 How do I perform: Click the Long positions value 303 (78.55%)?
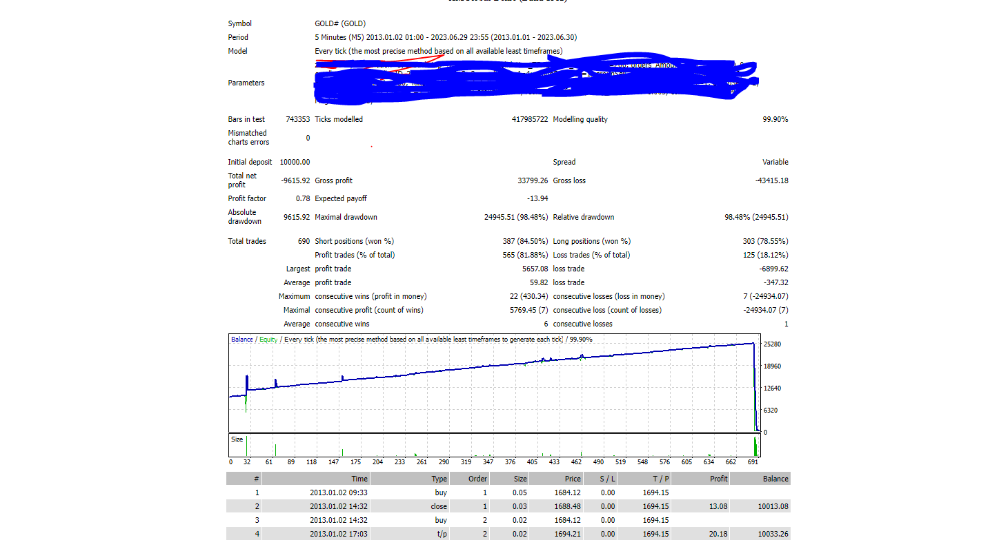[766, 241]
